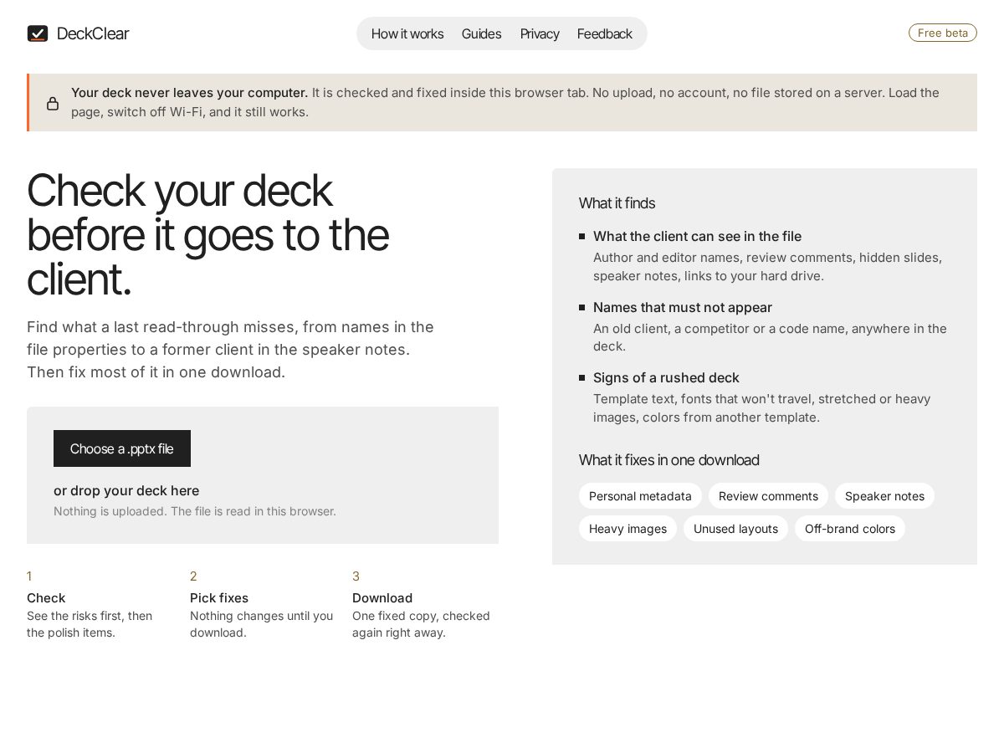Click 'What it fixes in one download' heading
1004x753 pixels.
coord(669,460)
